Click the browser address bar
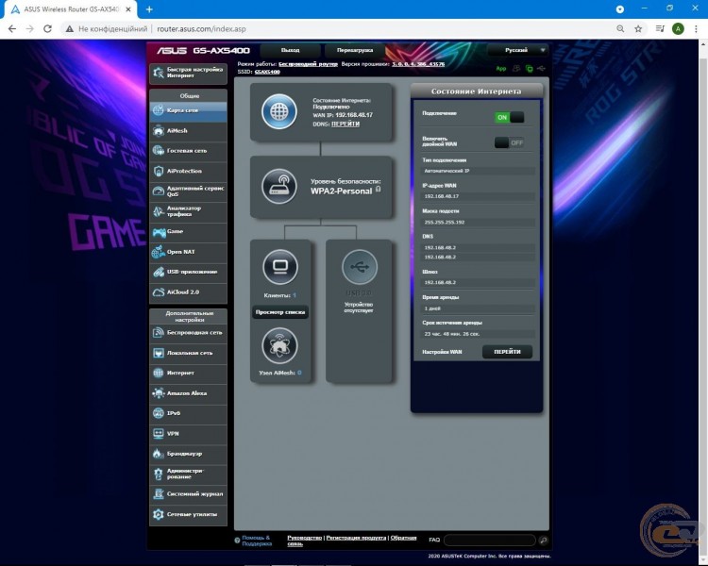The height and width of the screenshot is (566, 708). 339,29
